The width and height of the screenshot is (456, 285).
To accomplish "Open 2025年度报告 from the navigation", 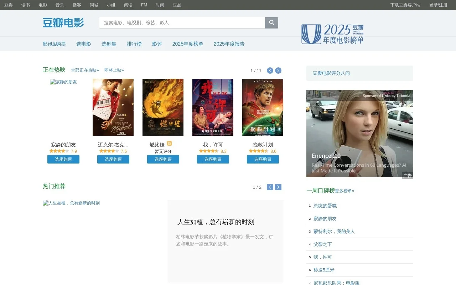I will (229, 44).
